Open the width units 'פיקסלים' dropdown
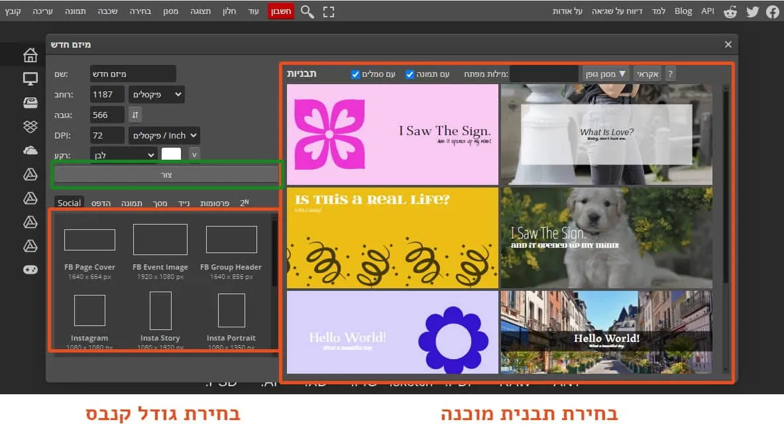Viewport: 784px width, 436px height. coord(156,95)
